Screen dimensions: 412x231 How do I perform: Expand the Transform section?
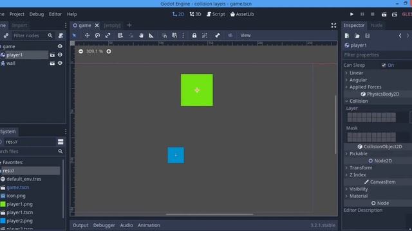click(x=360, y=168)
